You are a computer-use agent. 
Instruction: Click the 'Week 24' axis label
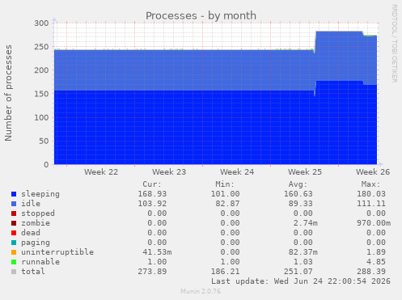[x=237, y=172]
